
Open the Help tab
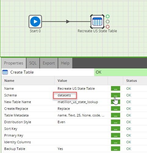(x=65, y=63)
